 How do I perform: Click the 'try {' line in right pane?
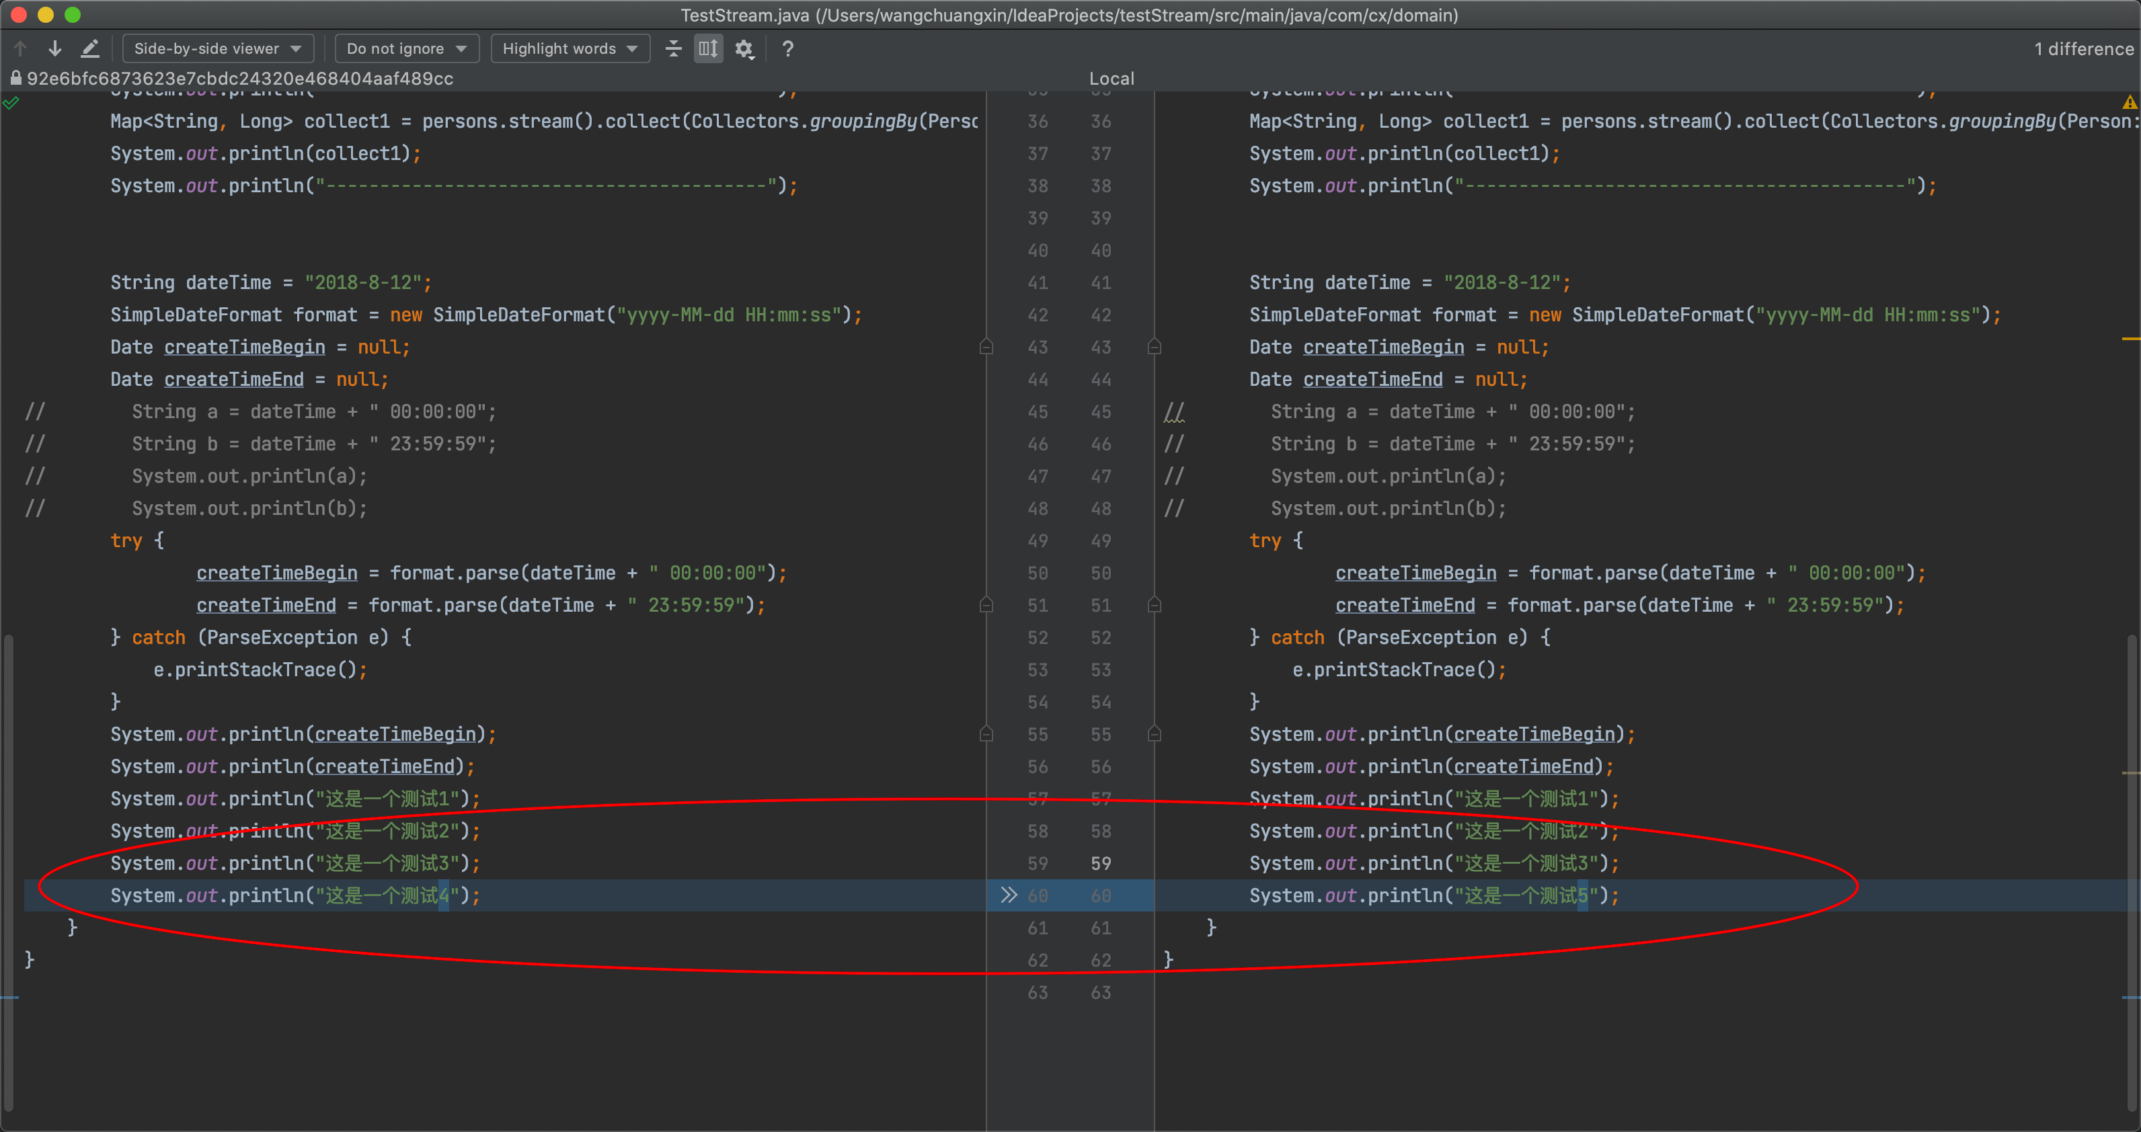(1276, 540)
